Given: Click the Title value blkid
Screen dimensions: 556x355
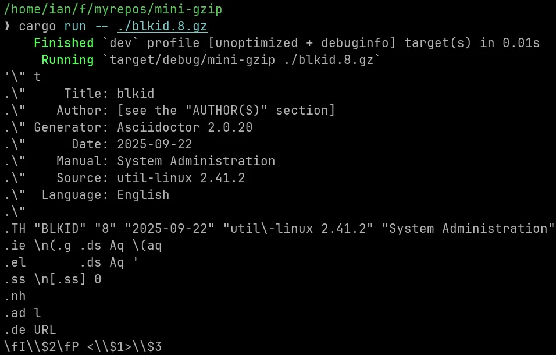Looking at the screenshot, I should click(x=136, y=94).
